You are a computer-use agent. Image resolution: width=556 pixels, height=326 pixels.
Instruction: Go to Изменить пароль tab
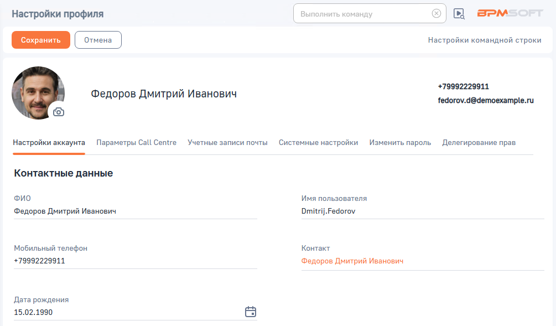(x=400, y=143)
